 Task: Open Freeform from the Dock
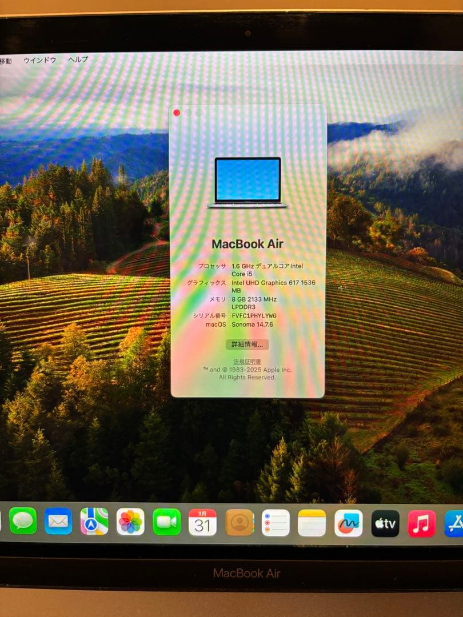[x=348, y=523]
